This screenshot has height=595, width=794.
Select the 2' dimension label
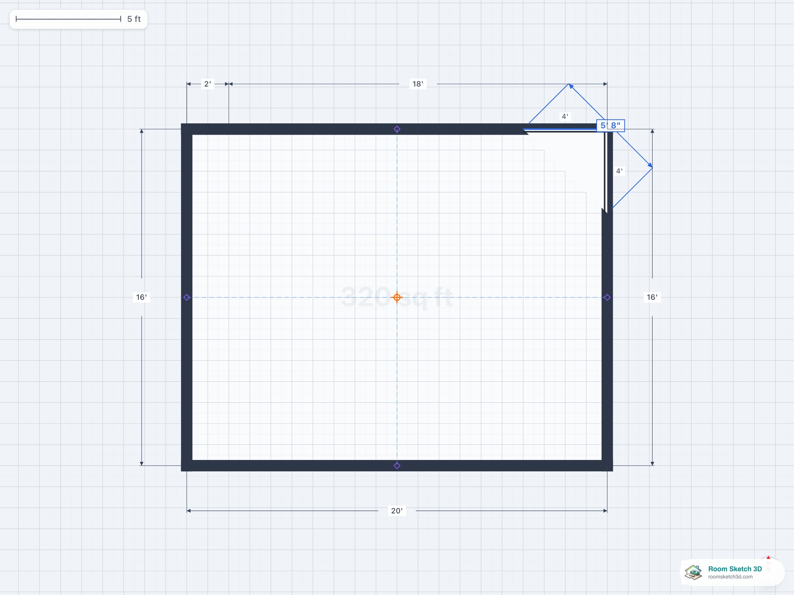click(x=208, y=84)
